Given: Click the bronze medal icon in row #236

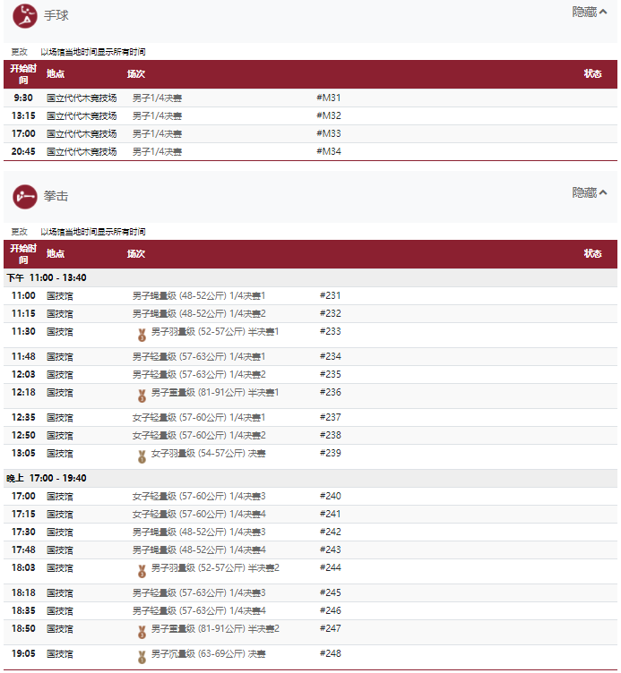Looking at the screenshot, I should [x=142, y=396].
